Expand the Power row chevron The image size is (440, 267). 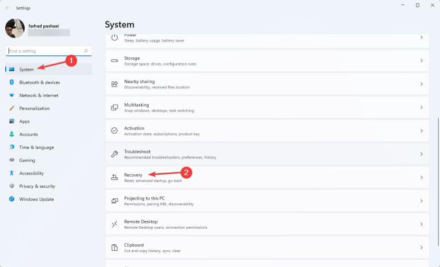click(x=421, y=37)
